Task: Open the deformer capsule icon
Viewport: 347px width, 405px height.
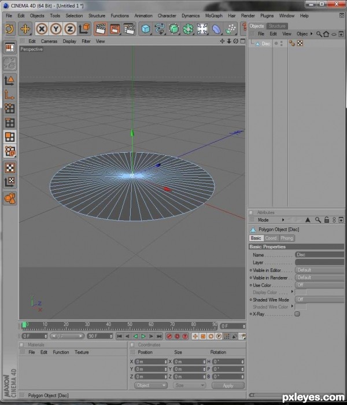Action: click(x=216, y=29)
